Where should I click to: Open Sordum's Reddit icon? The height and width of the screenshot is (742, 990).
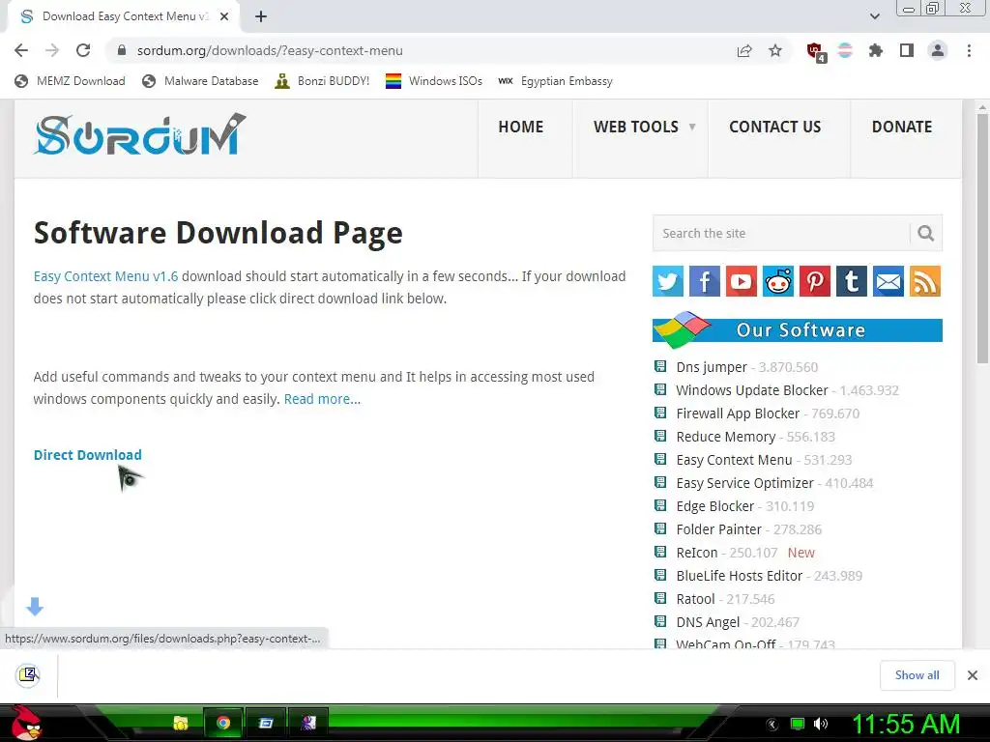point(778,281)
